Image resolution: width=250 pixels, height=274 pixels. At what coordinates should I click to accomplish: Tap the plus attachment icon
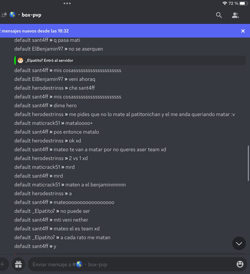click(x=3, y=264)
